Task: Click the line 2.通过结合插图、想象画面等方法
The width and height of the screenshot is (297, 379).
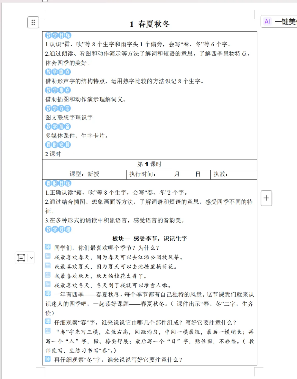Action: point(149,206)
